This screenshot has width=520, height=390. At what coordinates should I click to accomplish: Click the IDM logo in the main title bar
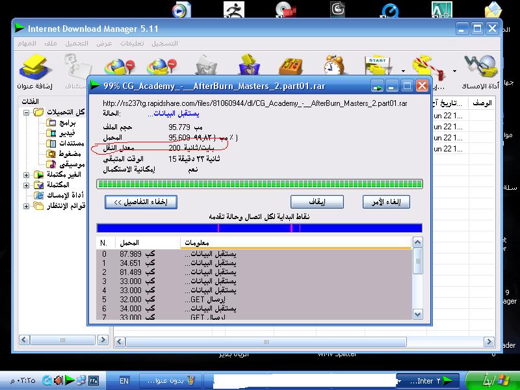19,28
